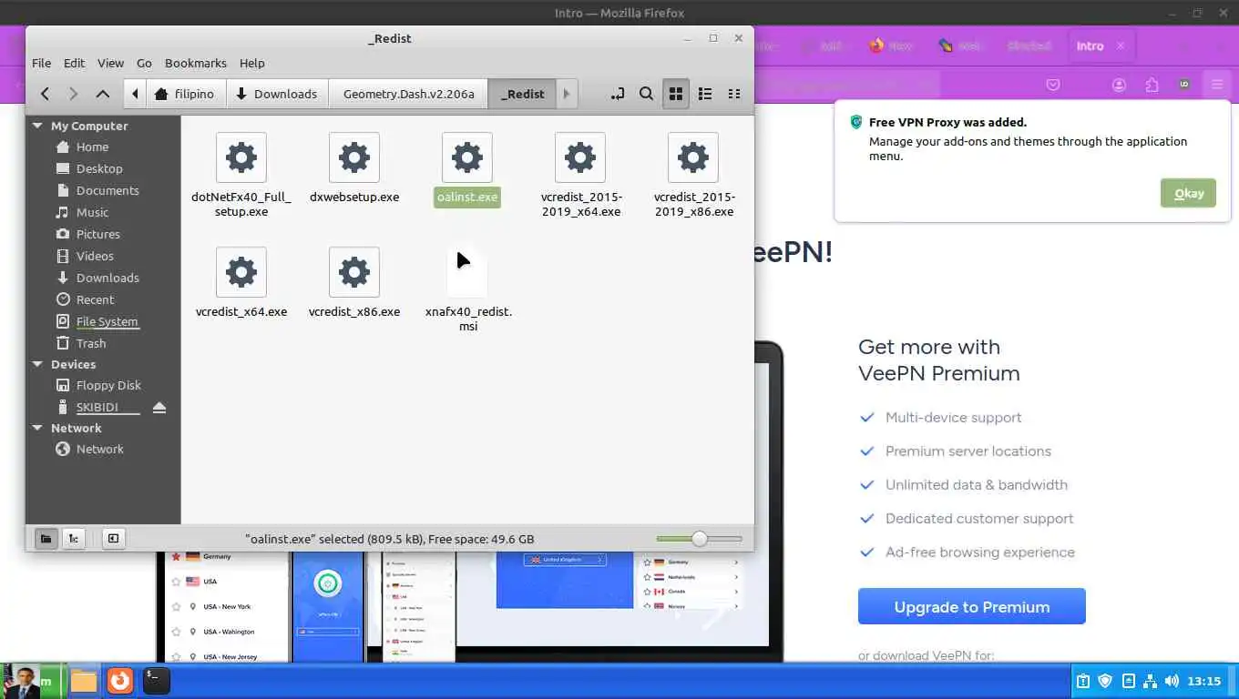Viewport: 1239px width, 699px height.
Task: Collapse the My Computer section
Action: point(37,126)
